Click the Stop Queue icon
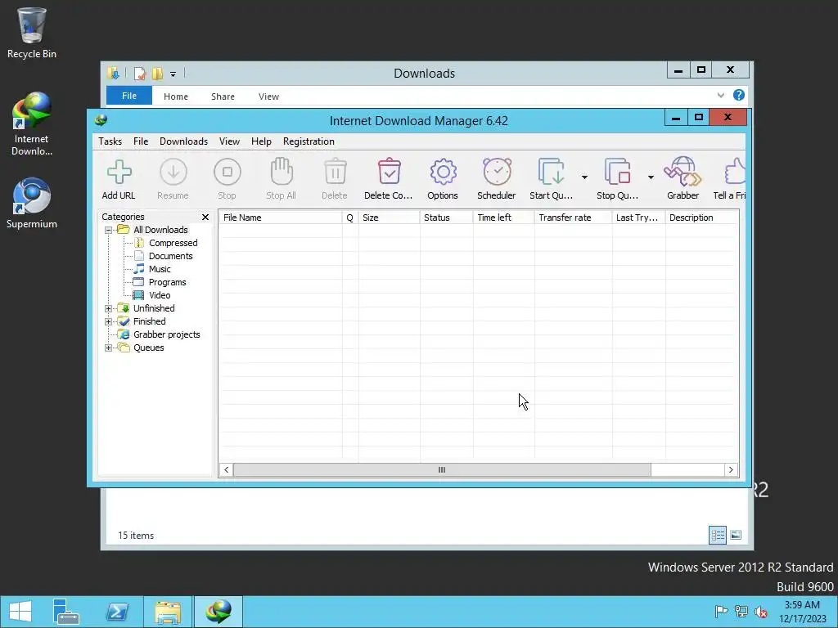Viewport: 838px width, 628px height. pos(617,172)
